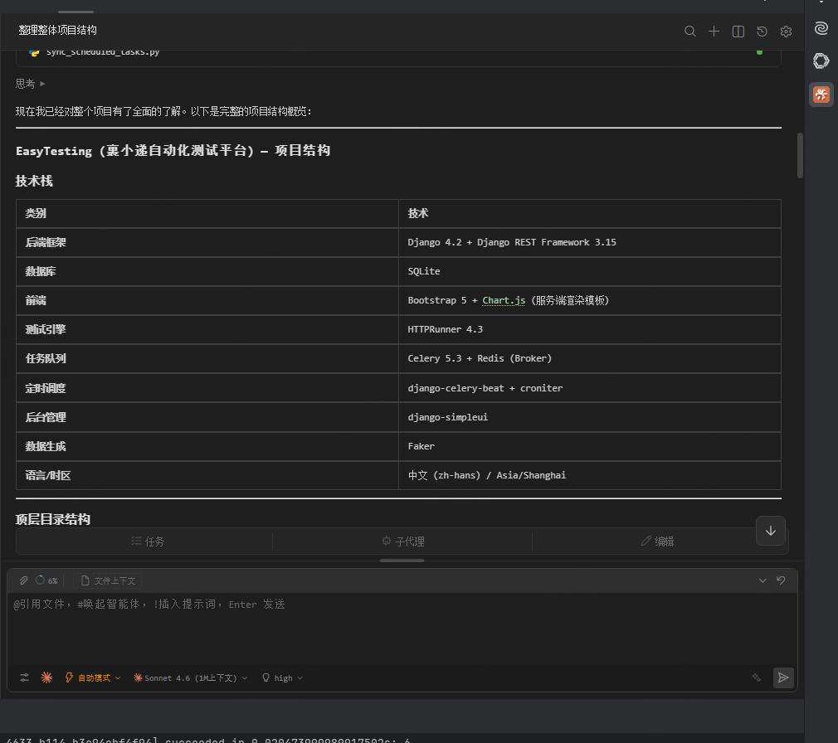Screen dimensions: 838x743
Task: Collapse input area with chevron icon
Action: [x=762, y=580]
